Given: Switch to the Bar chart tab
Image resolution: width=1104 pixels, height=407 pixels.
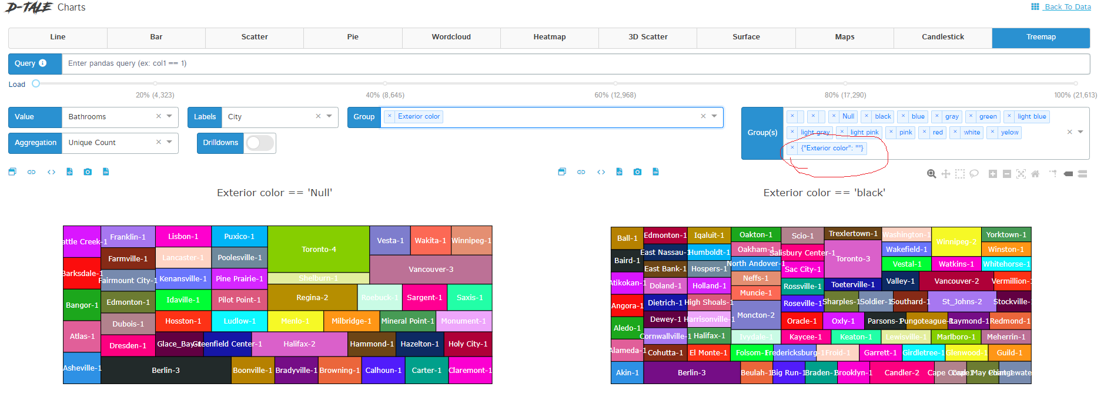Looking at the screenshot, I should [156, 37].
